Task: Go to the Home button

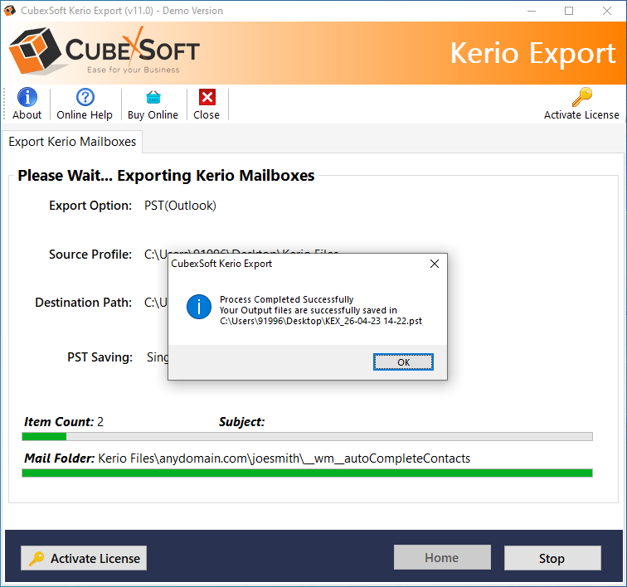Action: coord(442,557)
